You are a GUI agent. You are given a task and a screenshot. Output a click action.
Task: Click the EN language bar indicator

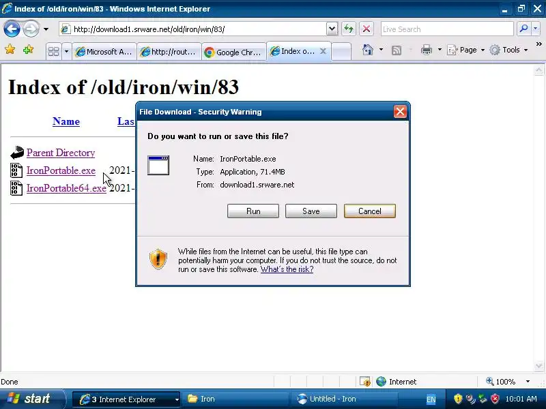[431, 399]
